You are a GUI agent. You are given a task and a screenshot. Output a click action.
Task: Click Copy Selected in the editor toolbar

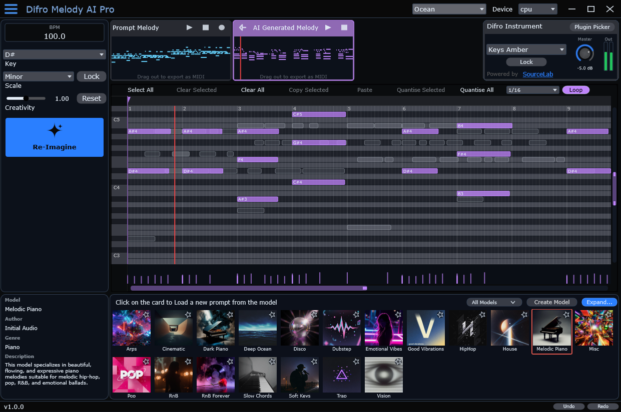(x=309, y=90)
